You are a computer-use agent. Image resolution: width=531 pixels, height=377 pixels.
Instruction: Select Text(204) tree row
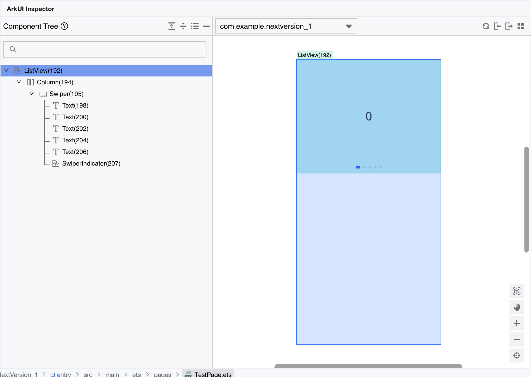106,140
